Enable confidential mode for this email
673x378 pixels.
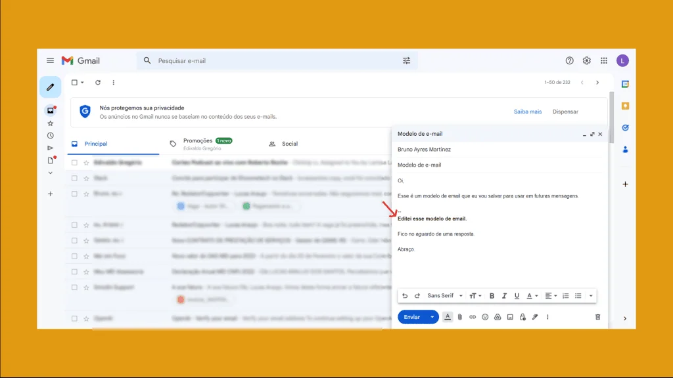click(522, 317)
